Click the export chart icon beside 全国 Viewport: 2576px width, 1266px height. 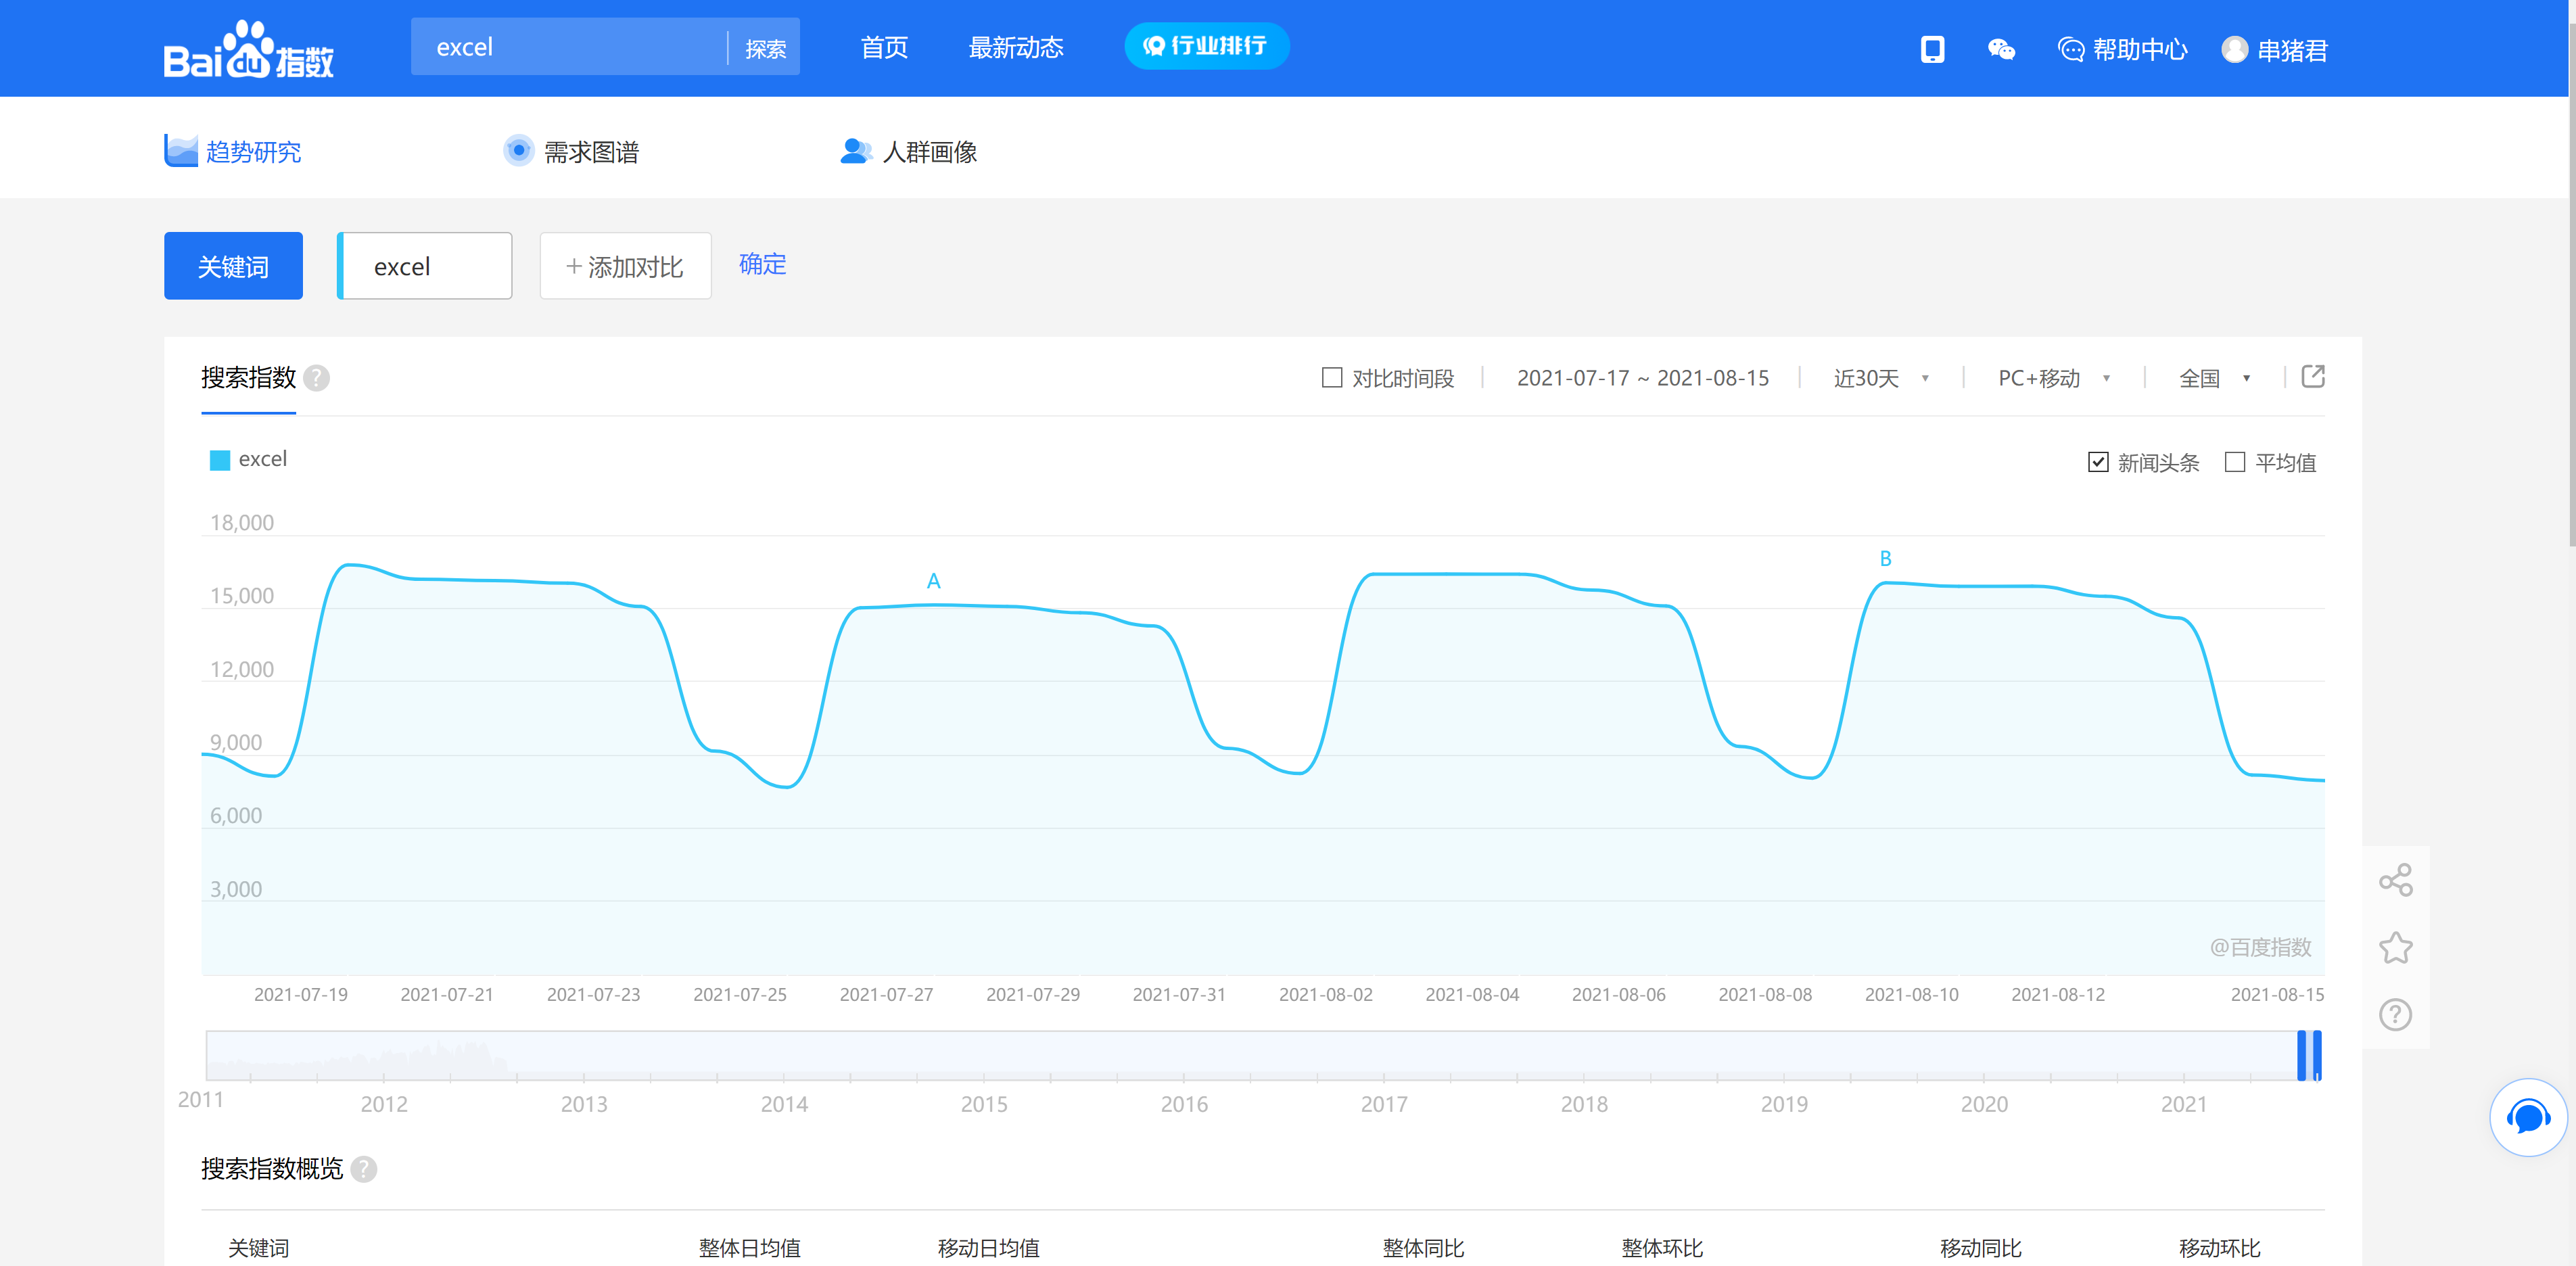point(2313,377)
